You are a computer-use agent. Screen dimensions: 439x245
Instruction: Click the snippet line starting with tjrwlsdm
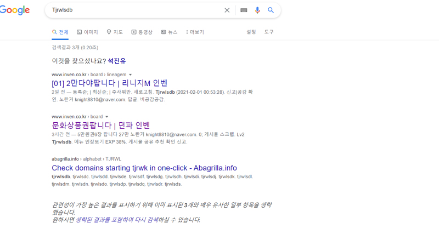(117, 184)
